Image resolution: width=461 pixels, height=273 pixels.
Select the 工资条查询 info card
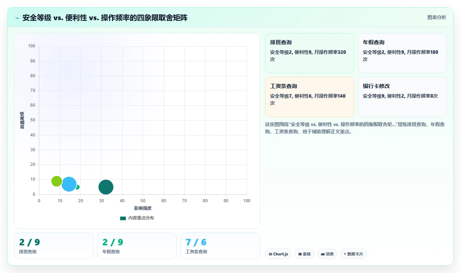click(x=310, y=97)
